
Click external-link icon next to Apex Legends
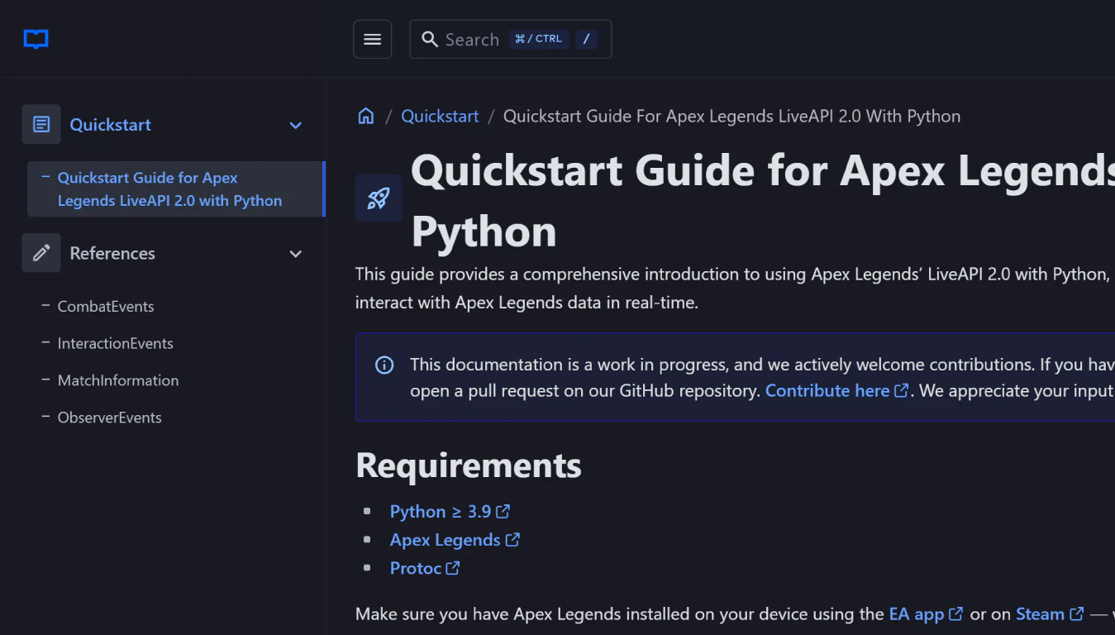(x=512, y=540)
